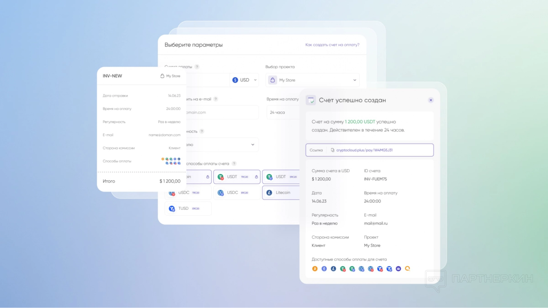
Task: Open 'Как создать счет на оплату?' link
Action: 332,45
